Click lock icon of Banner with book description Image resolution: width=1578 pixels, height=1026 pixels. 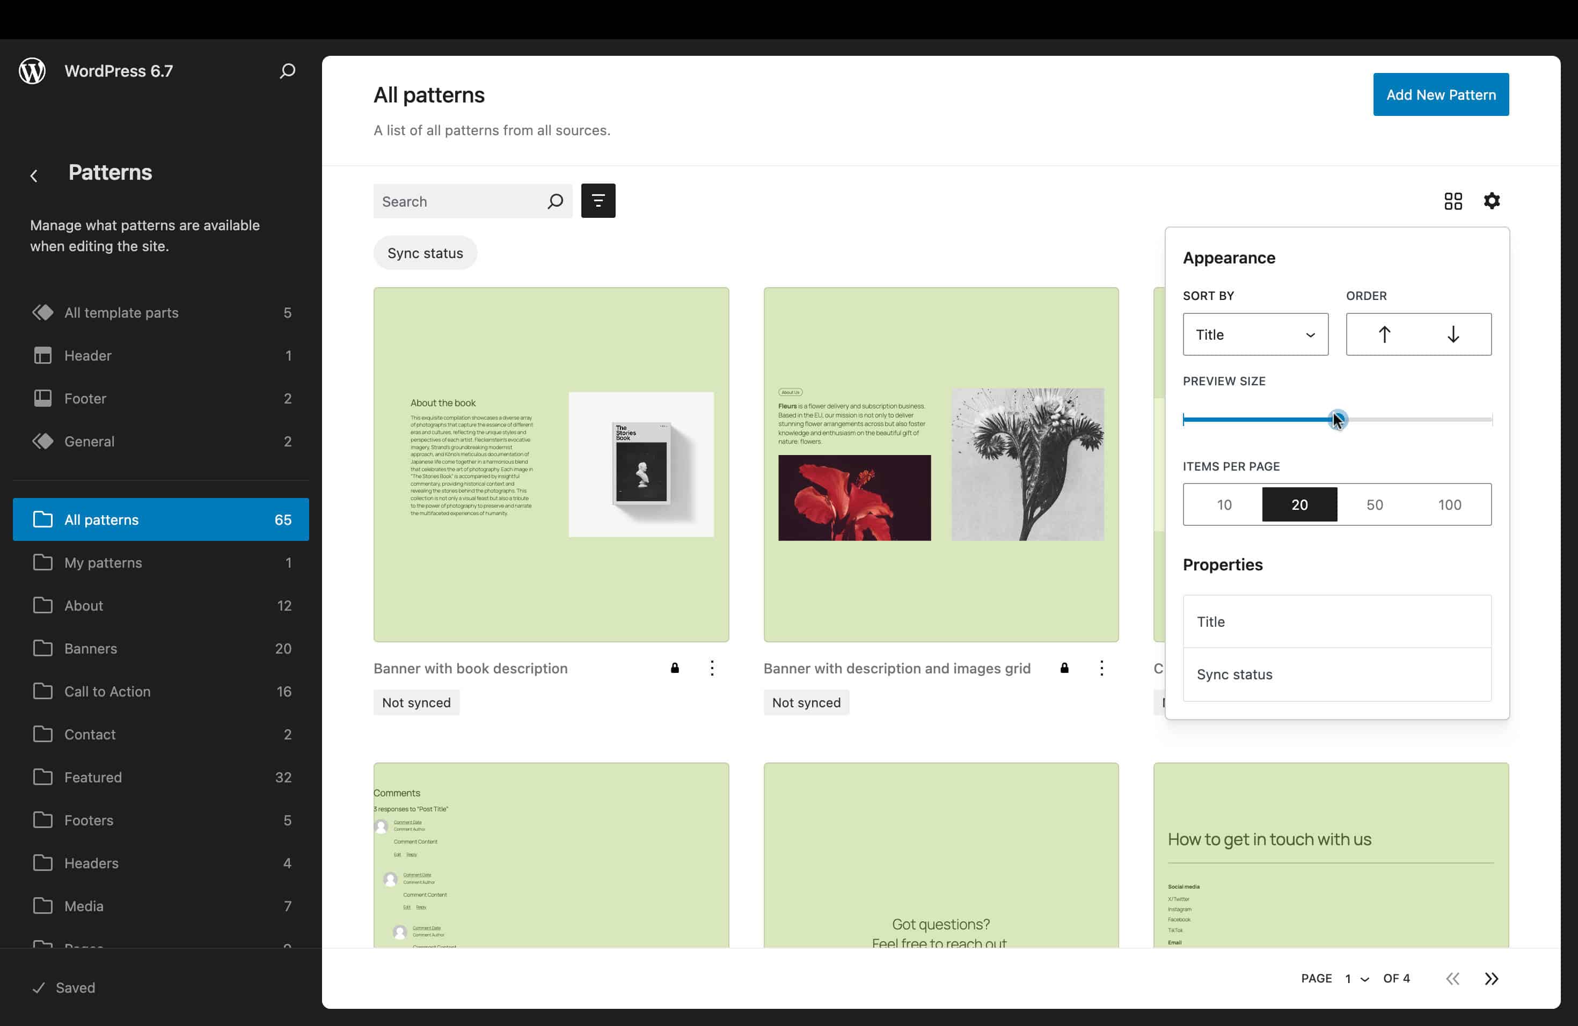click(674, 668)
